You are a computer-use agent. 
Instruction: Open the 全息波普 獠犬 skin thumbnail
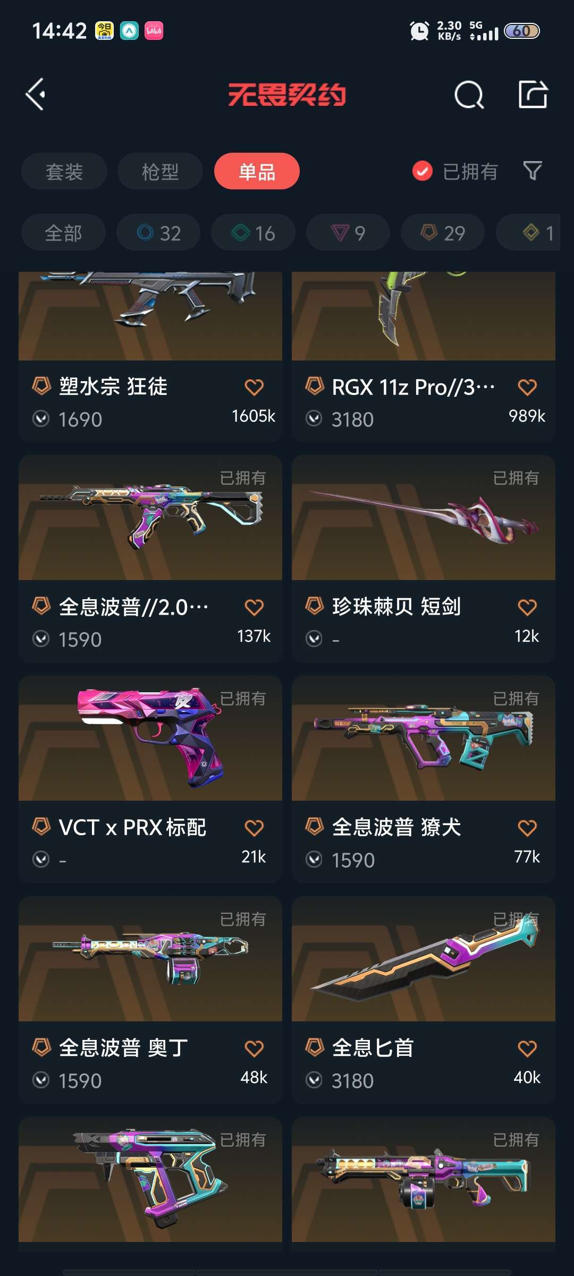424,738
